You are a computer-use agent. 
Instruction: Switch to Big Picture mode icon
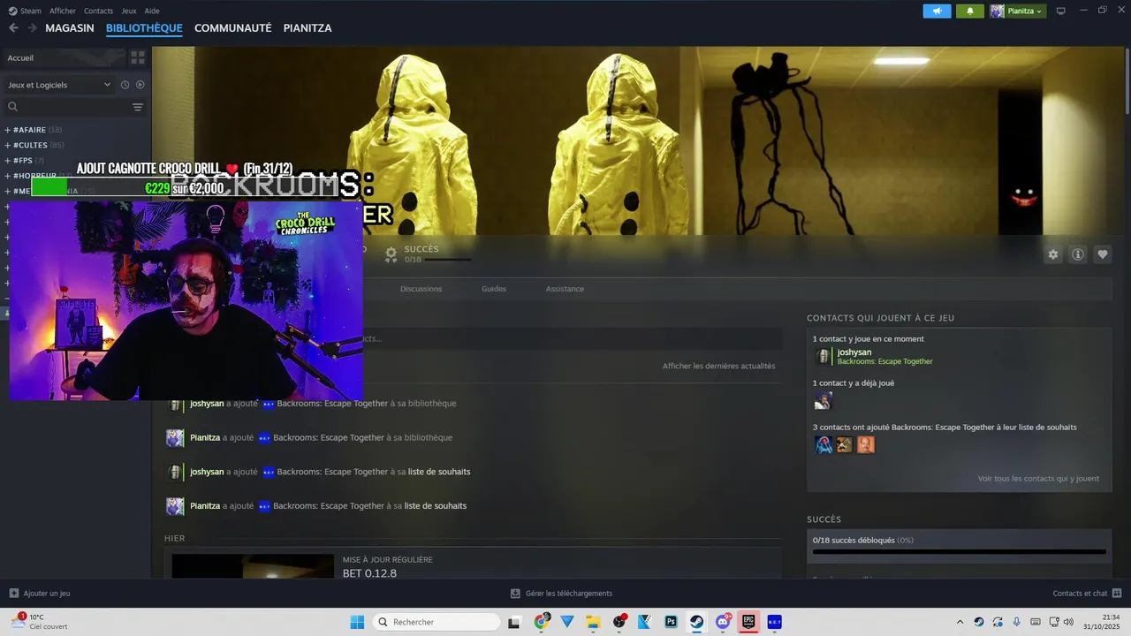click(1061, 11)
